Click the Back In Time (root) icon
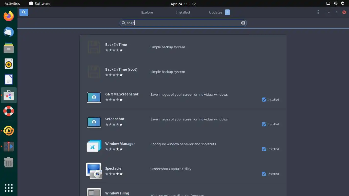This screenshot has width=349, height=196. 94,72
